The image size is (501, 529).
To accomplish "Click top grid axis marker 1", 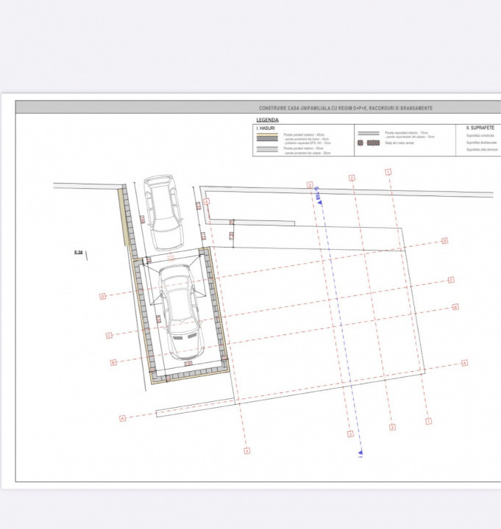I will click(x=388, y=172).
